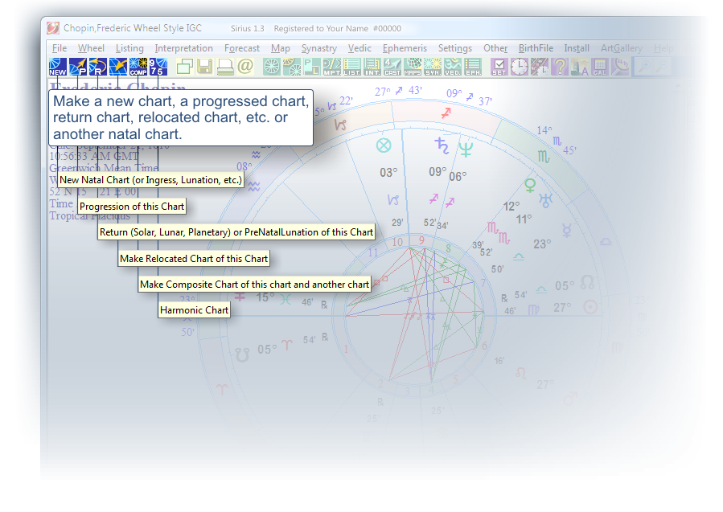Open the Listing menu
Screen dimensions: 723x512
[129, 48]
